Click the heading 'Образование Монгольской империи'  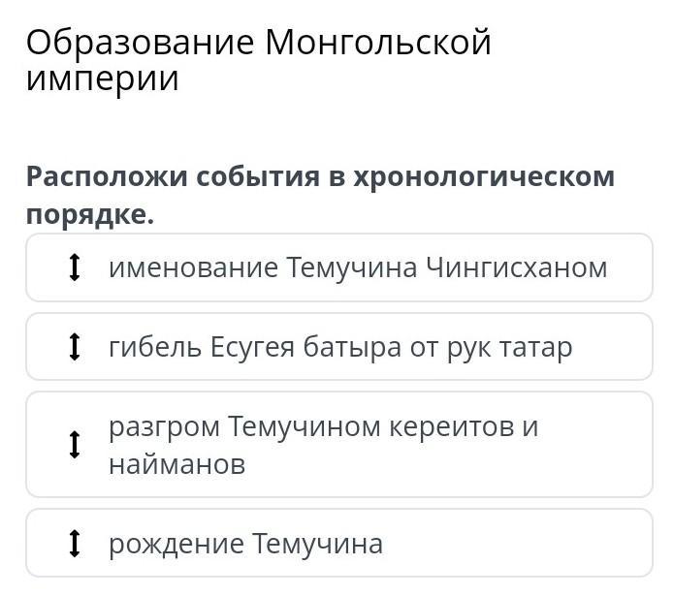259,60
